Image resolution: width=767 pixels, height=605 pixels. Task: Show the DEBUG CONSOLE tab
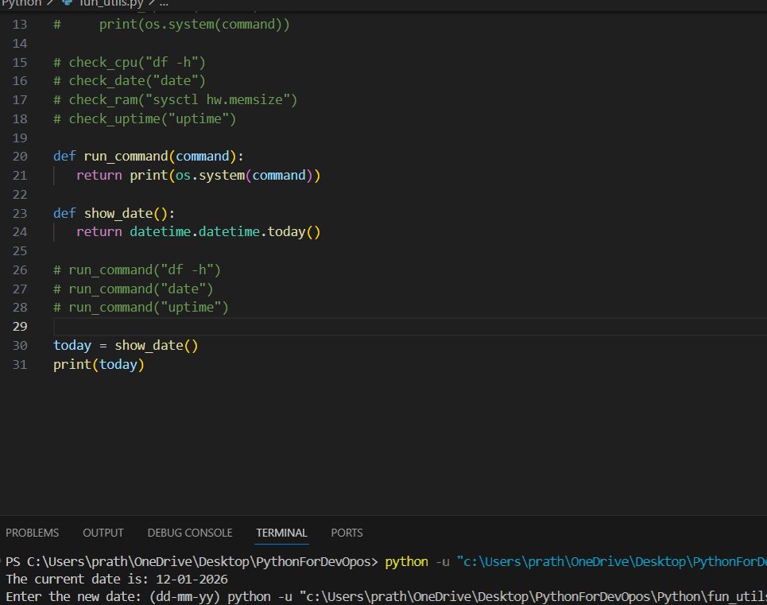[190, 533]
